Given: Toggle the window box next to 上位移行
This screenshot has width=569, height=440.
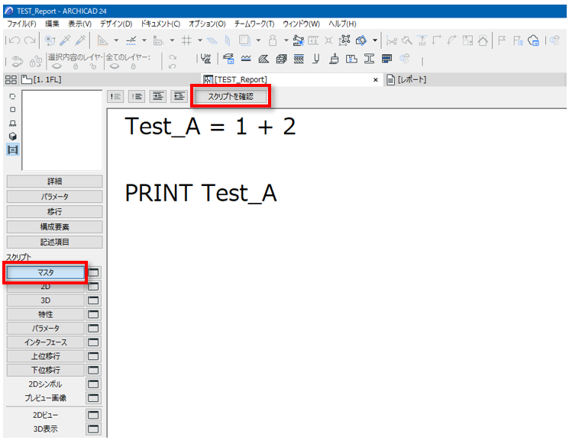Looking at the screenshot, I should (93, 356).
